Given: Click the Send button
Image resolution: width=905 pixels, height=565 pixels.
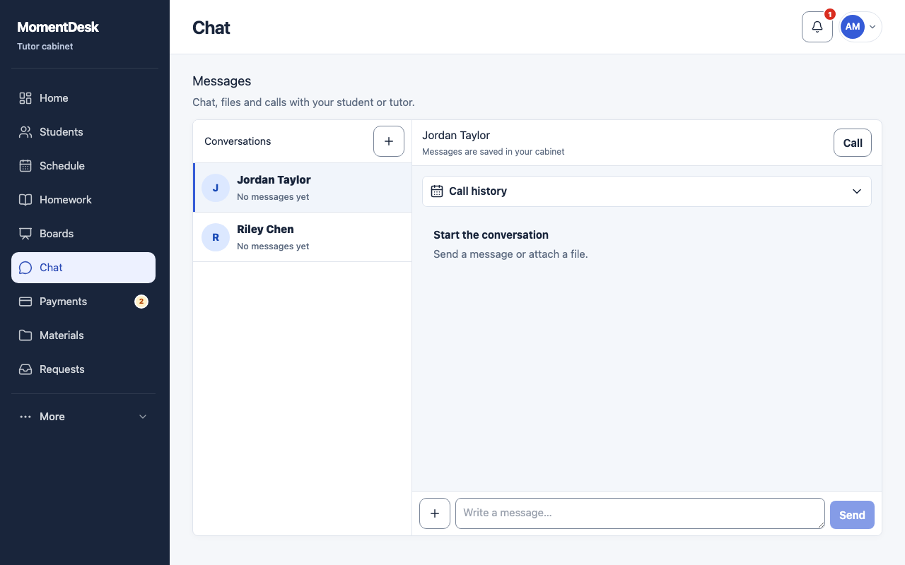Looking at the screenshot, I should [852, 515].
